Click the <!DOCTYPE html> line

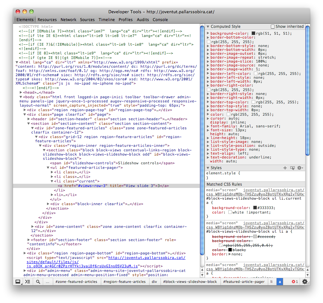click(36, 27)
